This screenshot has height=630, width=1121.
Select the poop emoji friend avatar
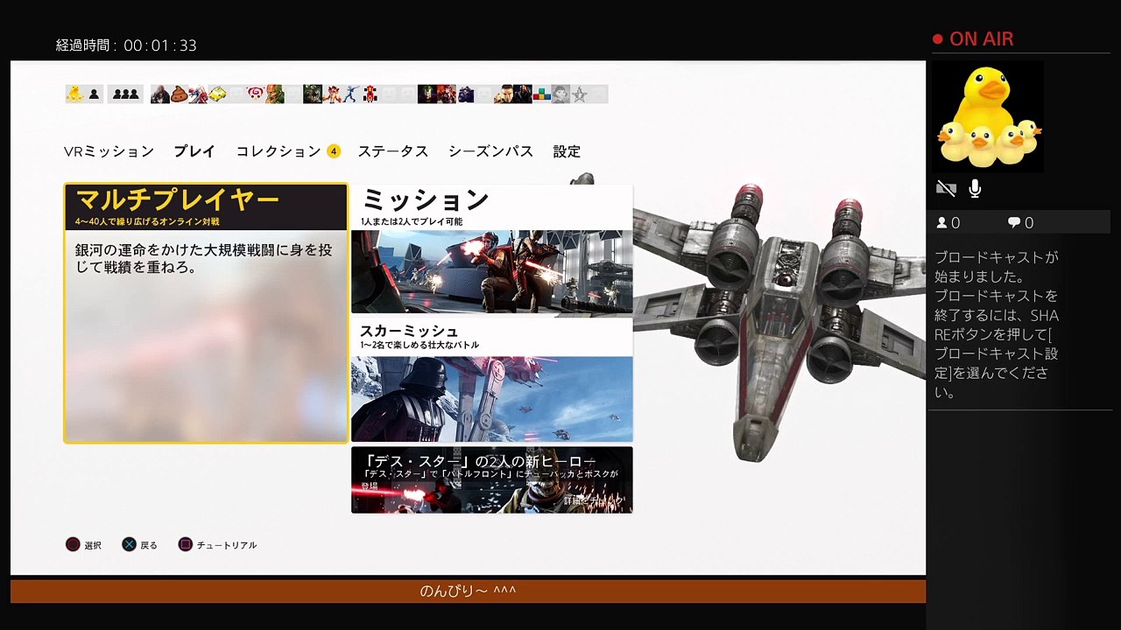[180, 94]
